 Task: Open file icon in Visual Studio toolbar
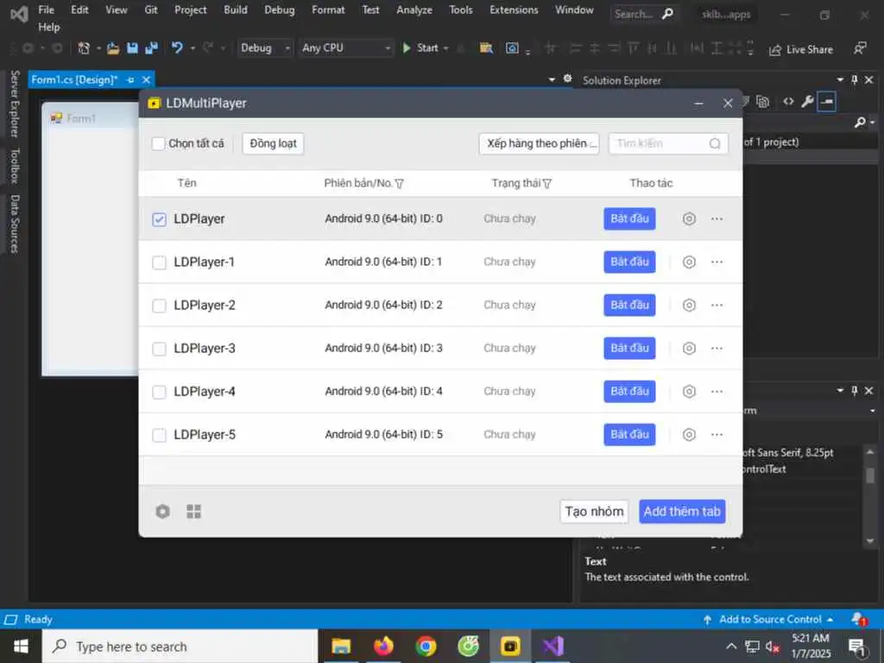[113, 48]
